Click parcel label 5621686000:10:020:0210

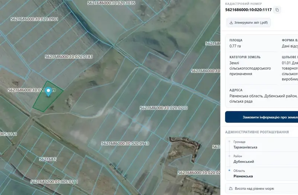pos(164,108)
